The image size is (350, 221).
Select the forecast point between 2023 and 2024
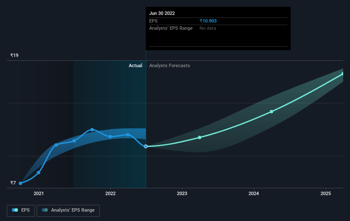tap(200, 138)
